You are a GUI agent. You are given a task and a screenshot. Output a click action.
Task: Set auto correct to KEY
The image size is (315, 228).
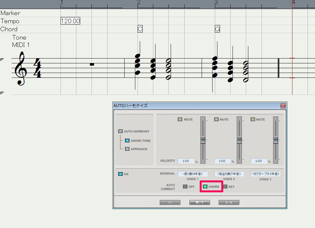225,187
